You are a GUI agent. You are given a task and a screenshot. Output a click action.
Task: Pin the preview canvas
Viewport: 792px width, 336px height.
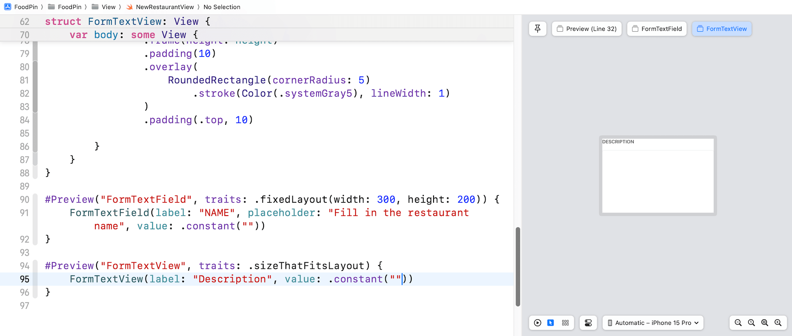click(x=537, y=29)
